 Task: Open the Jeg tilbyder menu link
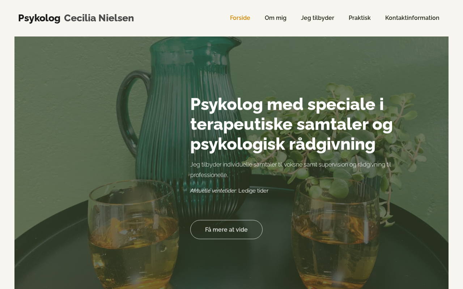pos(318,18)
